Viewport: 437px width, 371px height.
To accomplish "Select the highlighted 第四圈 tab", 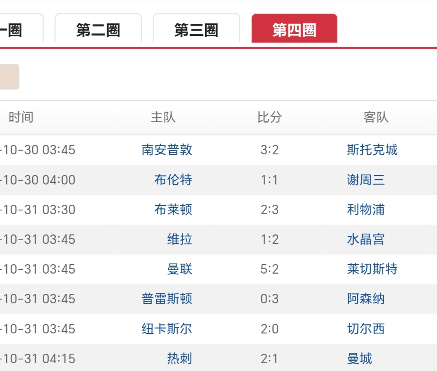I will 294,30.
